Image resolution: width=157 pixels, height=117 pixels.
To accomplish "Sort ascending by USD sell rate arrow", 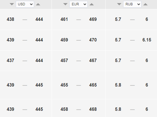I will point(38,4).
